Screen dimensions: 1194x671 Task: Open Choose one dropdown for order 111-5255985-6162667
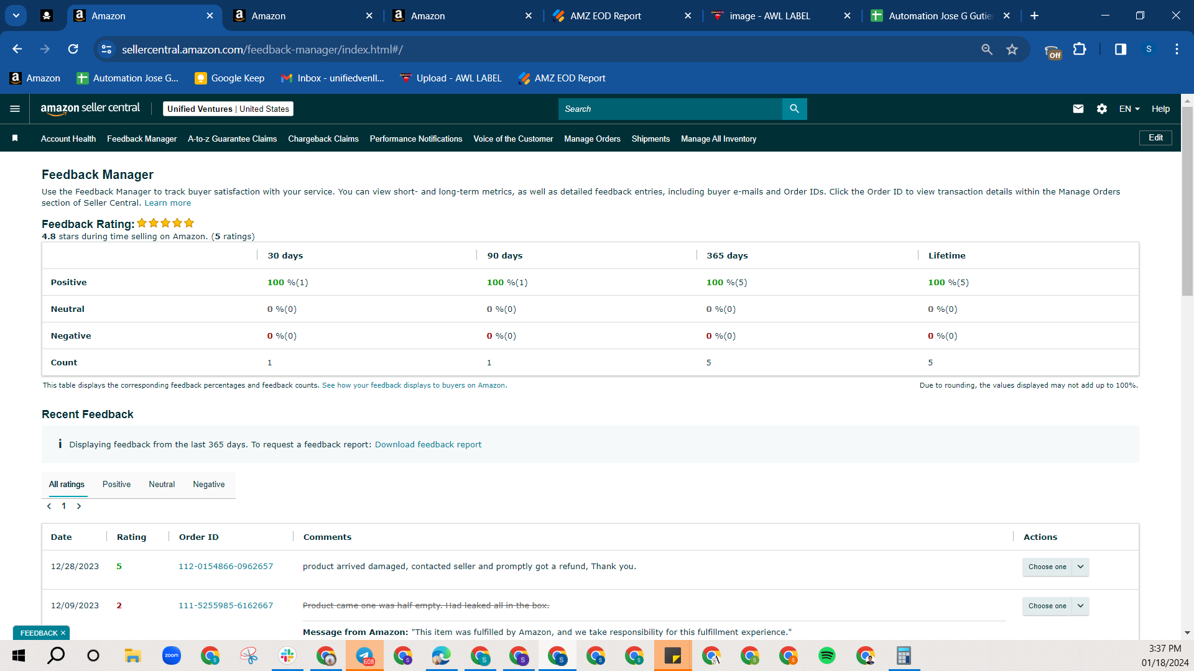click(x=1055, y=606)
